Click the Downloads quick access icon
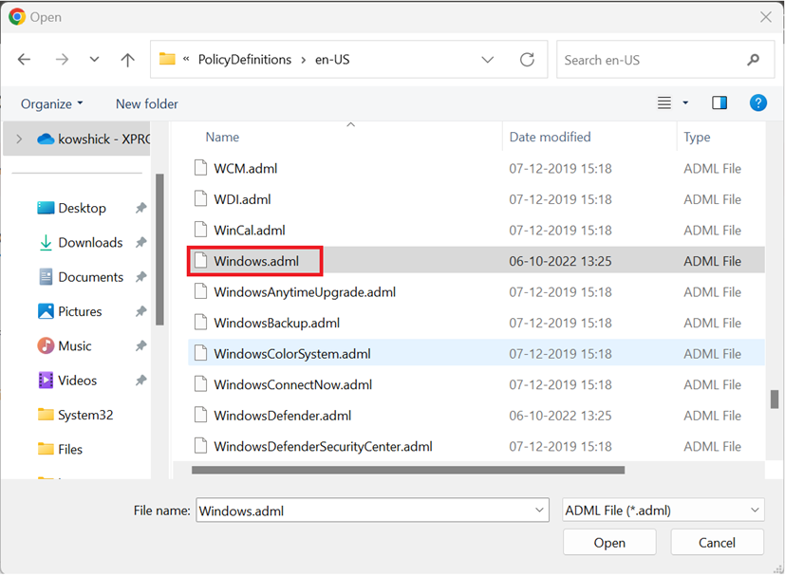This screenshot has width=785, height=576. [46, 243]
